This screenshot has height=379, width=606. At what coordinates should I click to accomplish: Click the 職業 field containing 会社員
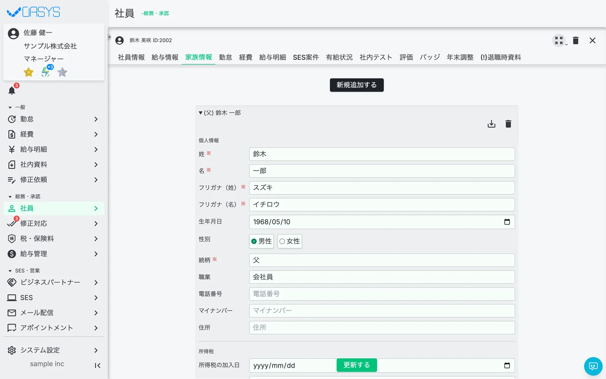pos(382,277)
